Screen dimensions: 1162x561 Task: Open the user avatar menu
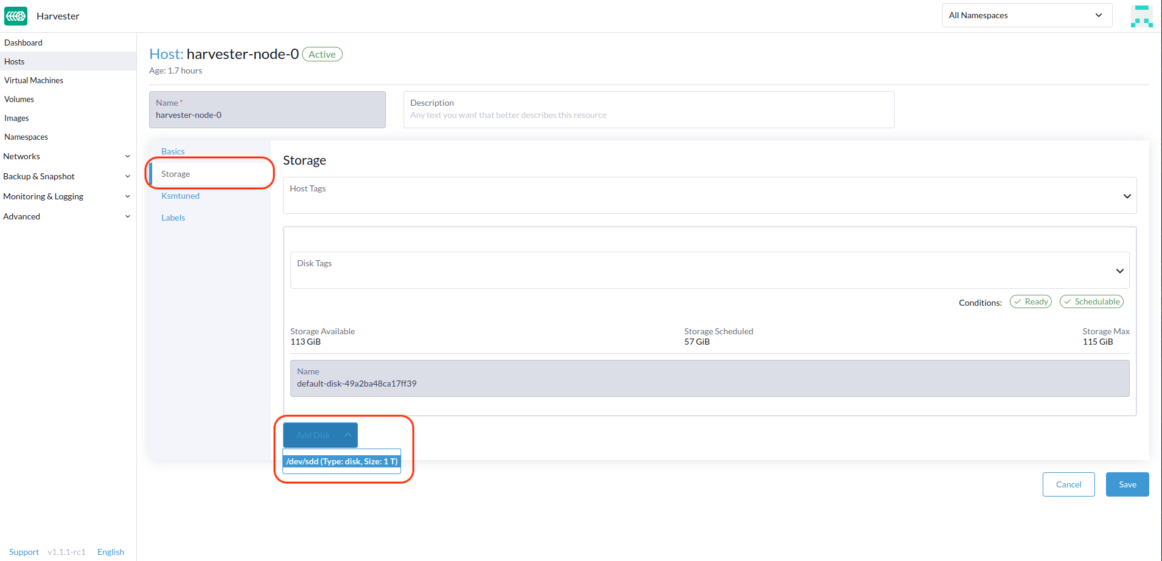pyautogui.click(x=1141, y=16)
